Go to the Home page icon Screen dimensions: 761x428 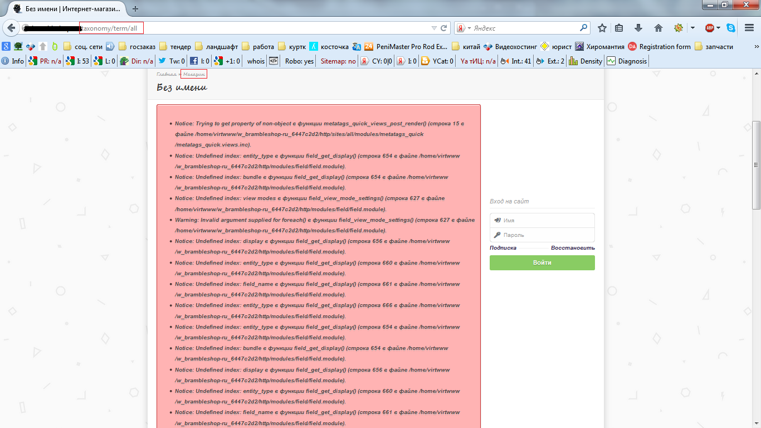click(x=658, y=28)
